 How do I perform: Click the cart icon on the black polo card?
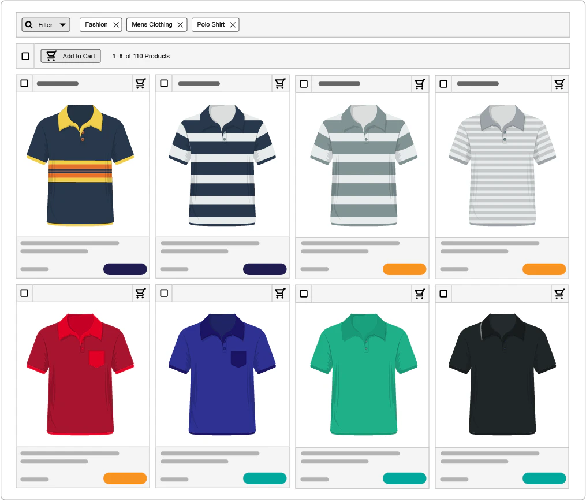point(559,293)
